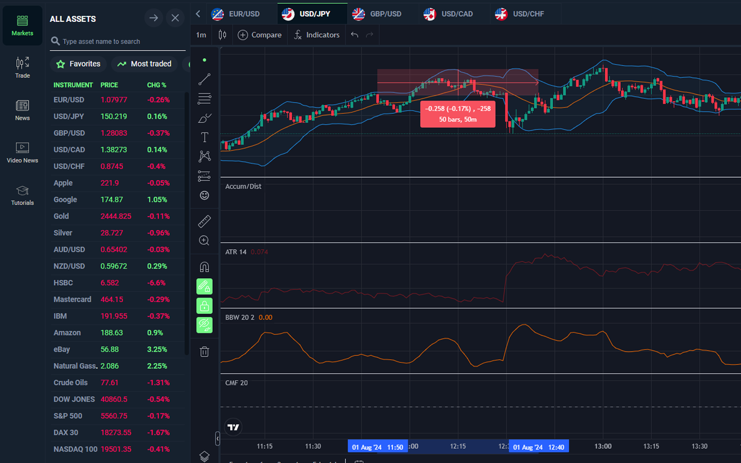Viewport: 741px width, 463px height.
Task: Sort assets by INSTRUMENT column
Action: (73, 85)
